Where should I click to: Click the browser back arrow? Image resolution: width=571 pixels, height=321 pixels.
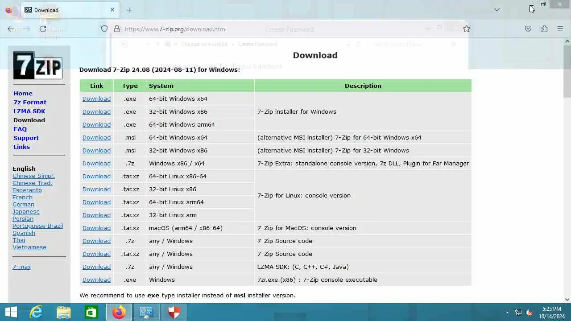pyautogui.click(x=11, y=29)
